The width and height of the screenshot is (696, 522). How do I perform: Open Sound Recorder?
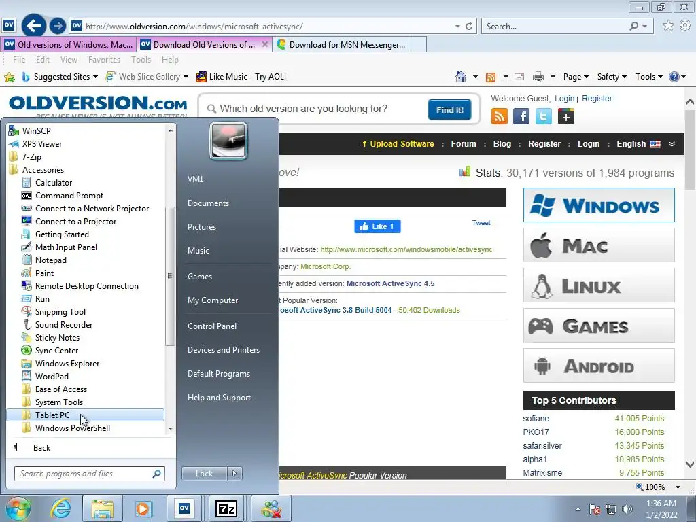tap(63, 324)
